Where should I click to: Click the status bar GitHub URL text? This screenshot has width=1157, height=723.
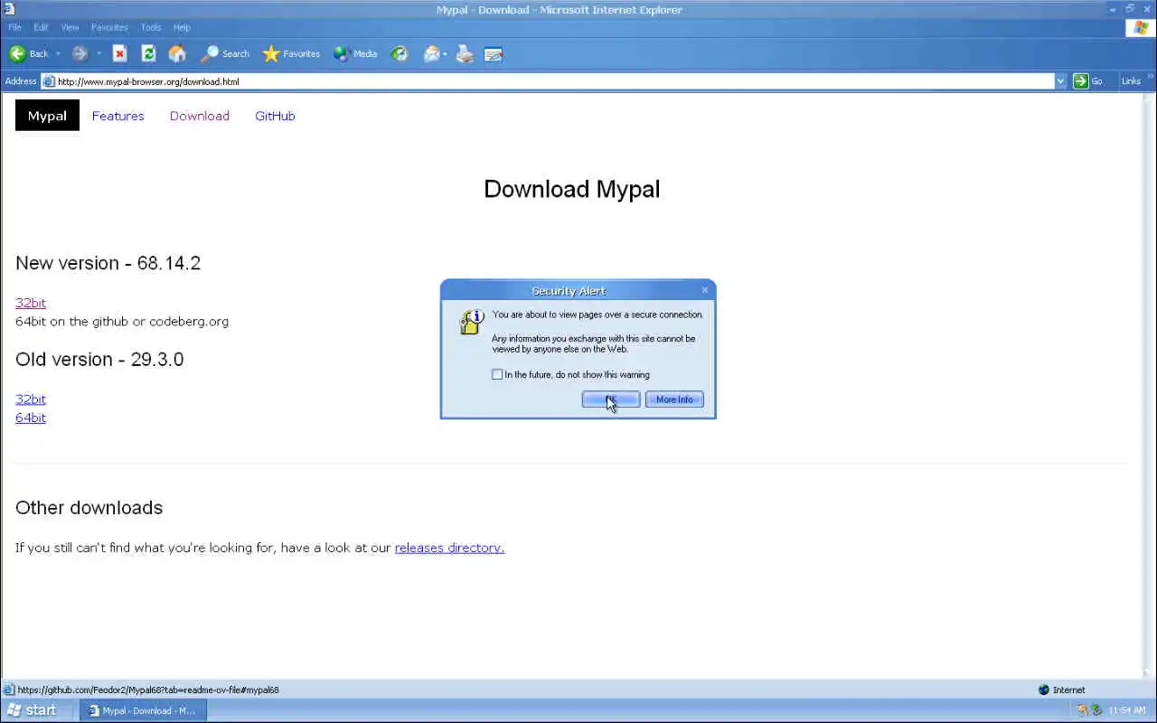[148, 690]
